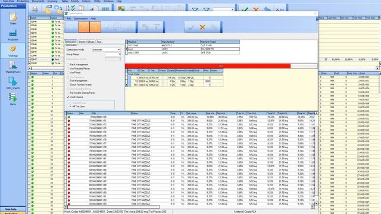Enable Use Standard Pieces checkbox

pos(68,69)
